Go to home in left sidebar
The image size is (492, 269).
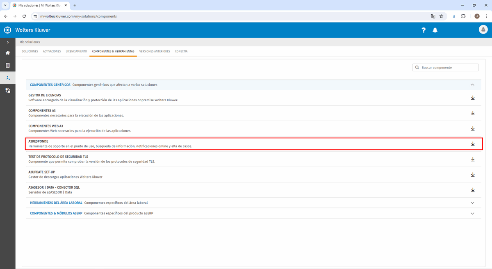click(7, 53)
